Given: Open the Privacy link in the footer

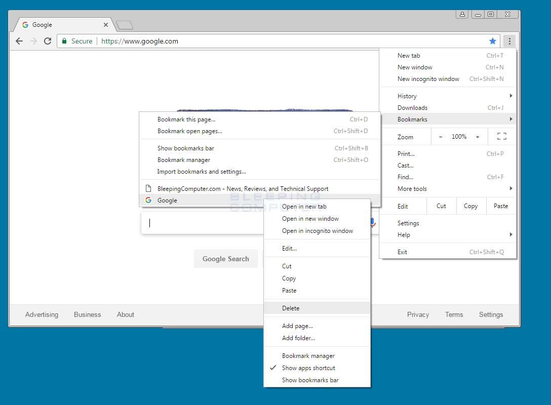Looking at the screenshot, I should [418, 314].
